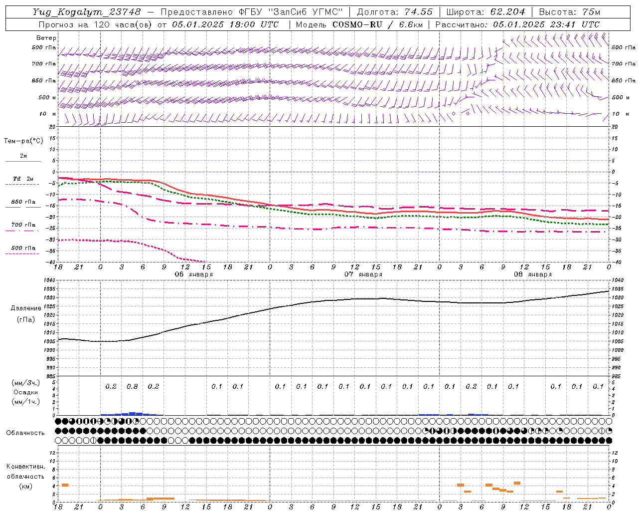638x511 pixels.
Task: Click the dotted green Td curve
Action: point(334,214)
